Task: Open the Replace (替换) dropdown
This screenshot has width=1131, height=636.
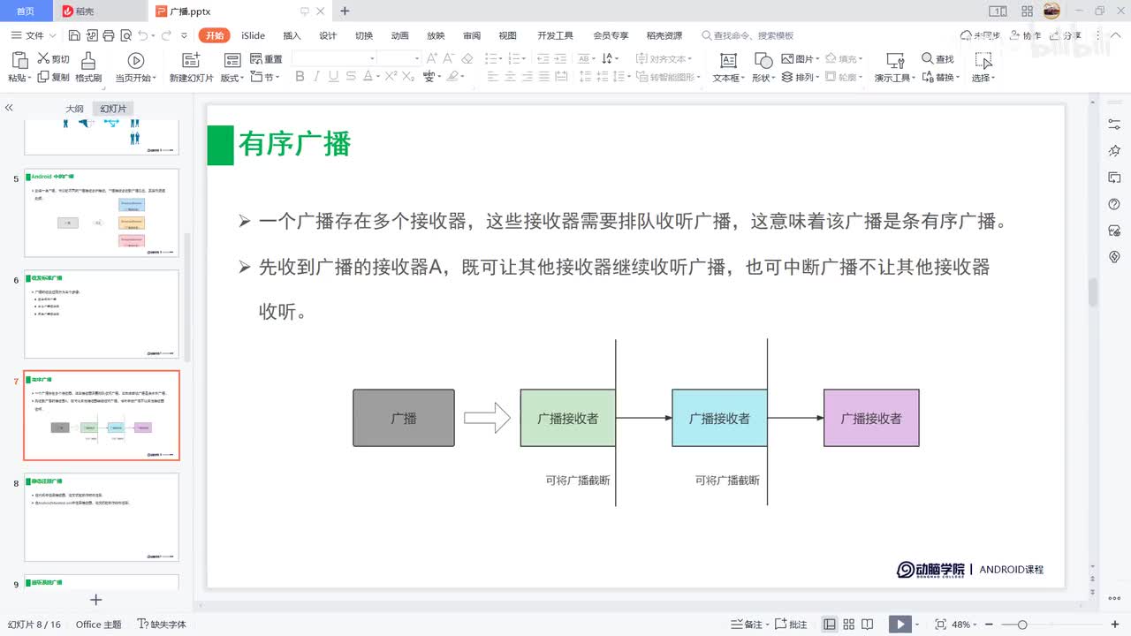Action: [x=940, y=78]
